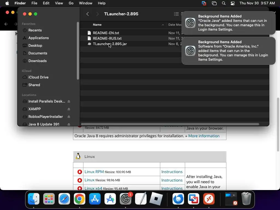
Task: Click Finder horizontal scrollbar
Action: pos(170,124)
